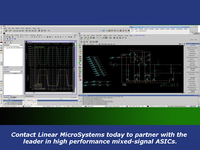Click the blue refresh icon in top toolbar
This screenshot has height=150, width=200.
[x=103, y=30]
